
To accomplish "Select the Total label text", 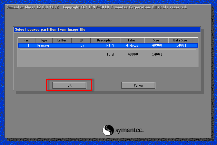I will pyautogui.click(x=110, y=54).
